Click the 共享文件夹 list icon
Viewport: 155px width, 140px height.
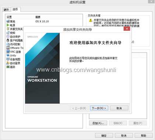tap(8, 29)
